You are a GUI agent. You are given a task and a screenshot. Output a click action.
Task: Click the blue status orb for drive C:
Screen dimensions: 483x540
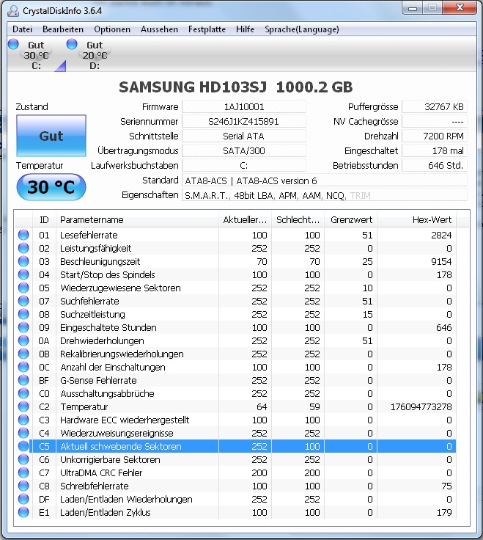(x=13, y=44)
